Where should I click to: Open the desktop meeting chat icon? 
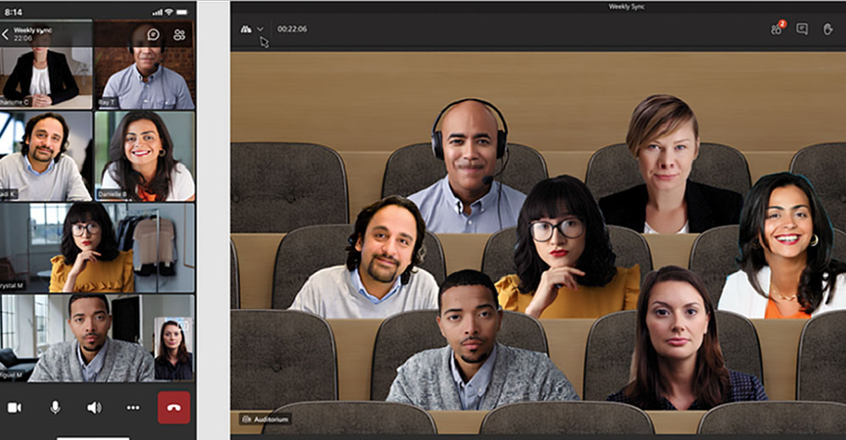[x=802, y=29]
